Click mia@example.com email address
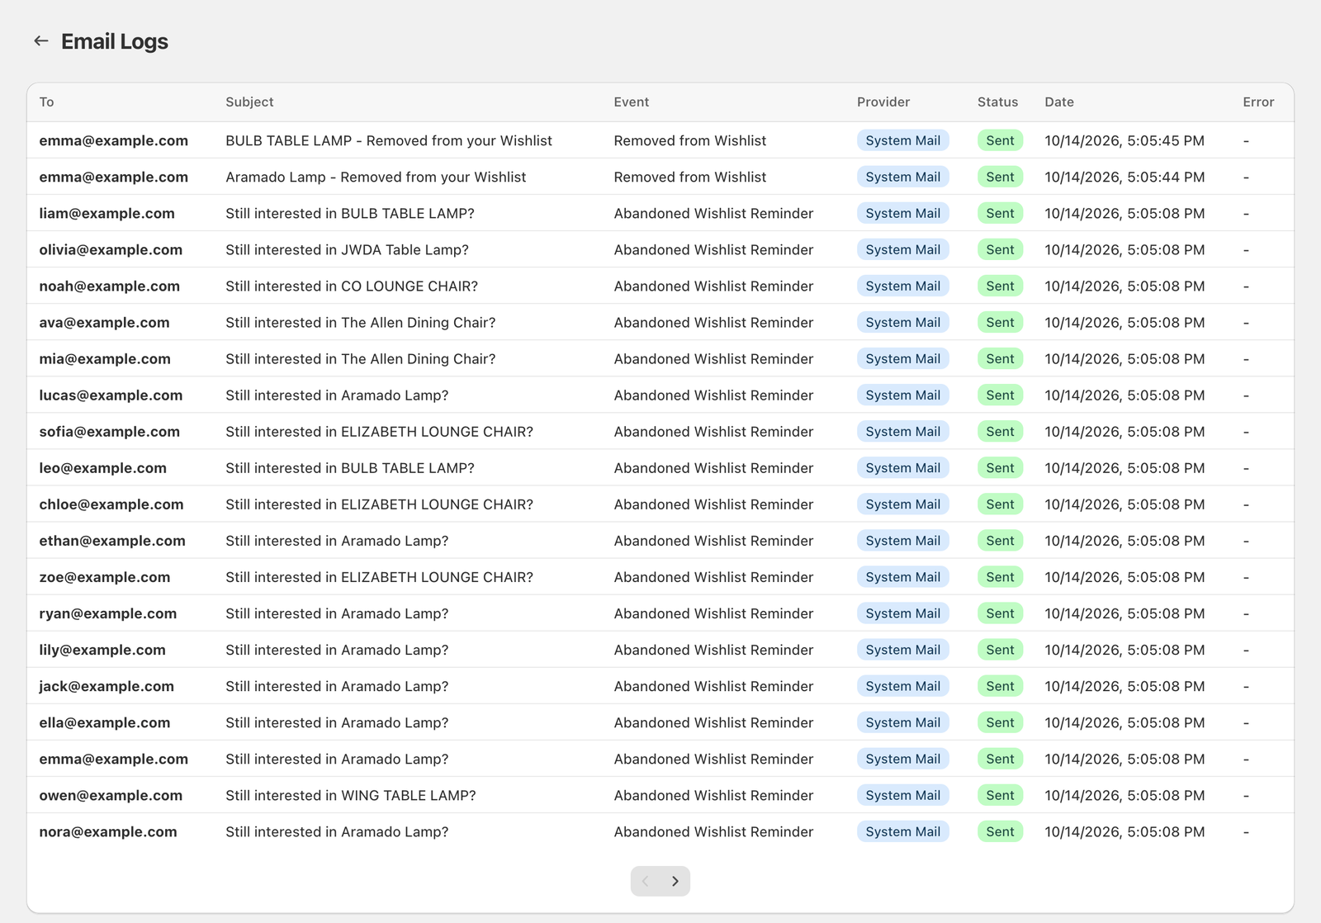 click(105, 358)
